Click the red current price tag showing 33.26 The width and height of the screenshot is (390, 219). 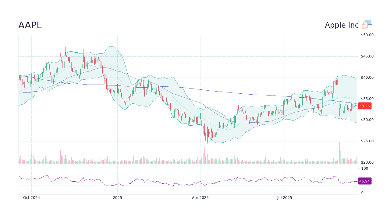tap(364, 106)
